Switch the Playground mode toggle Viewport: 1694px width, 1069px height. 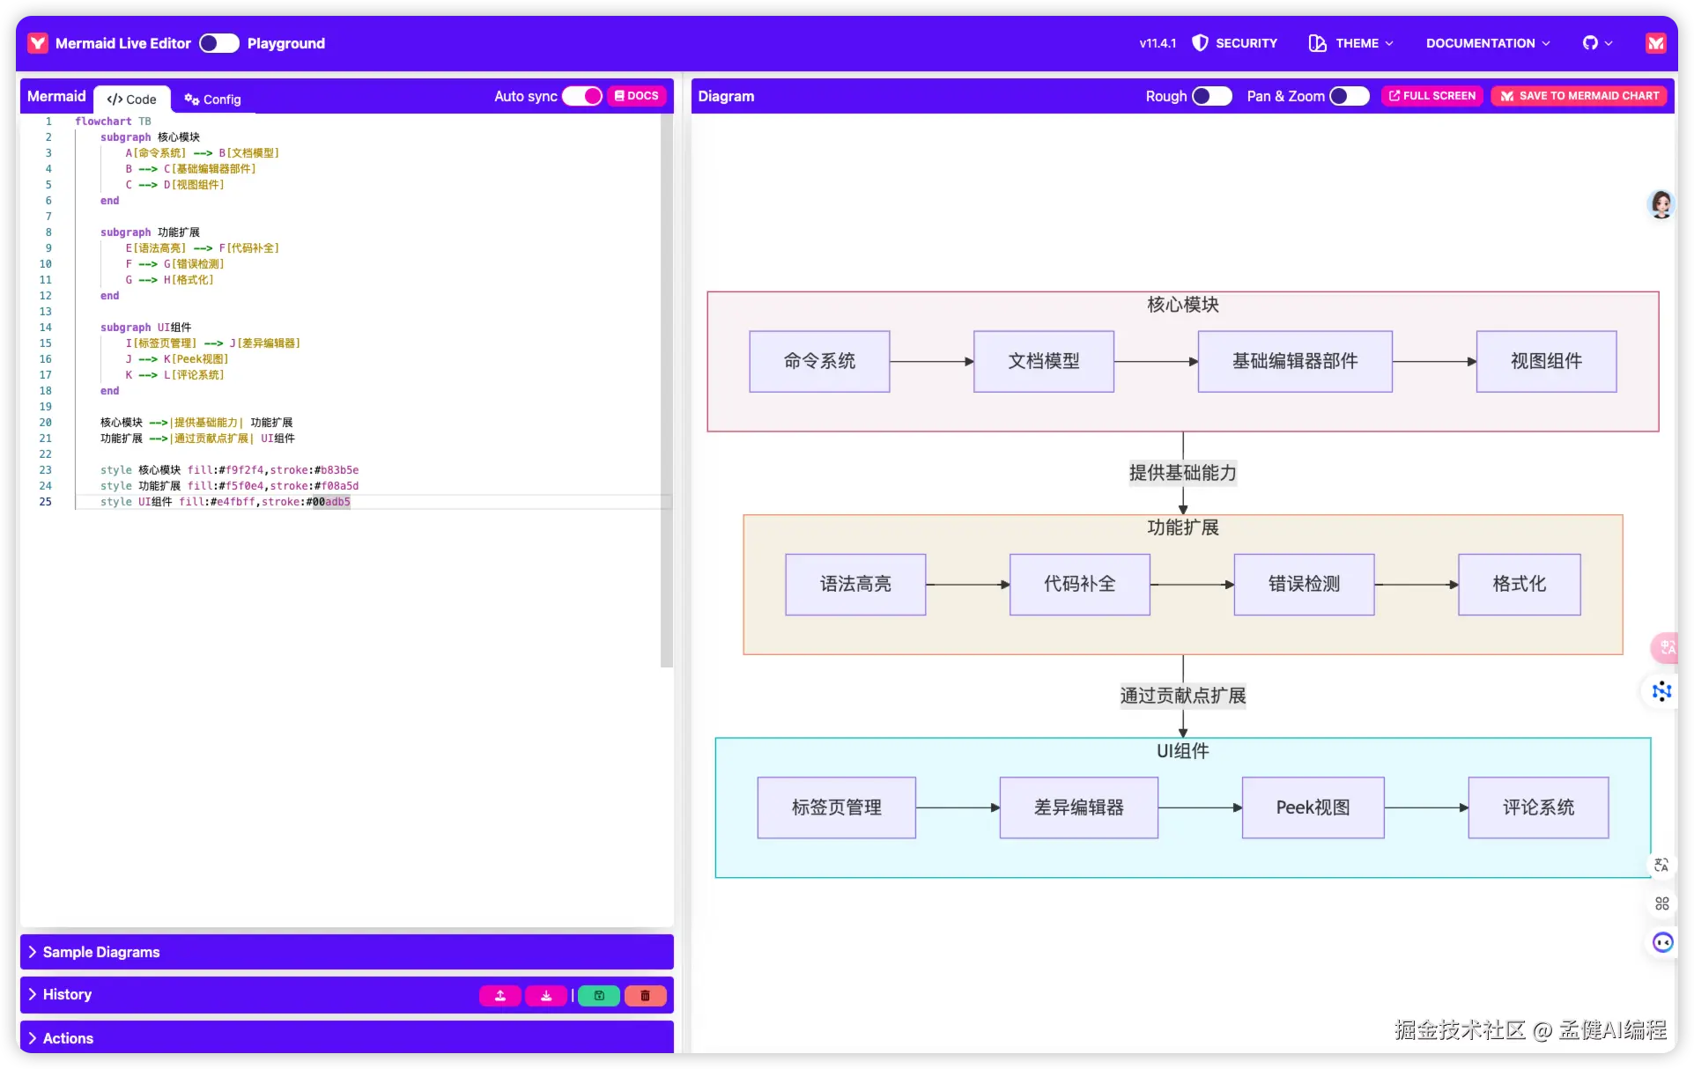pyautogui.click(x=218, y=43)
